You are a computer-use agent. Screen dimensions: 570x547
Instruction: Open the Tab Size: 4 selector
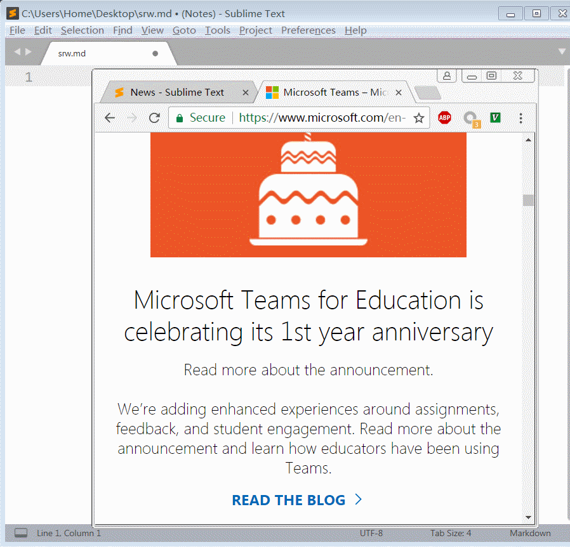coord(451,533)
